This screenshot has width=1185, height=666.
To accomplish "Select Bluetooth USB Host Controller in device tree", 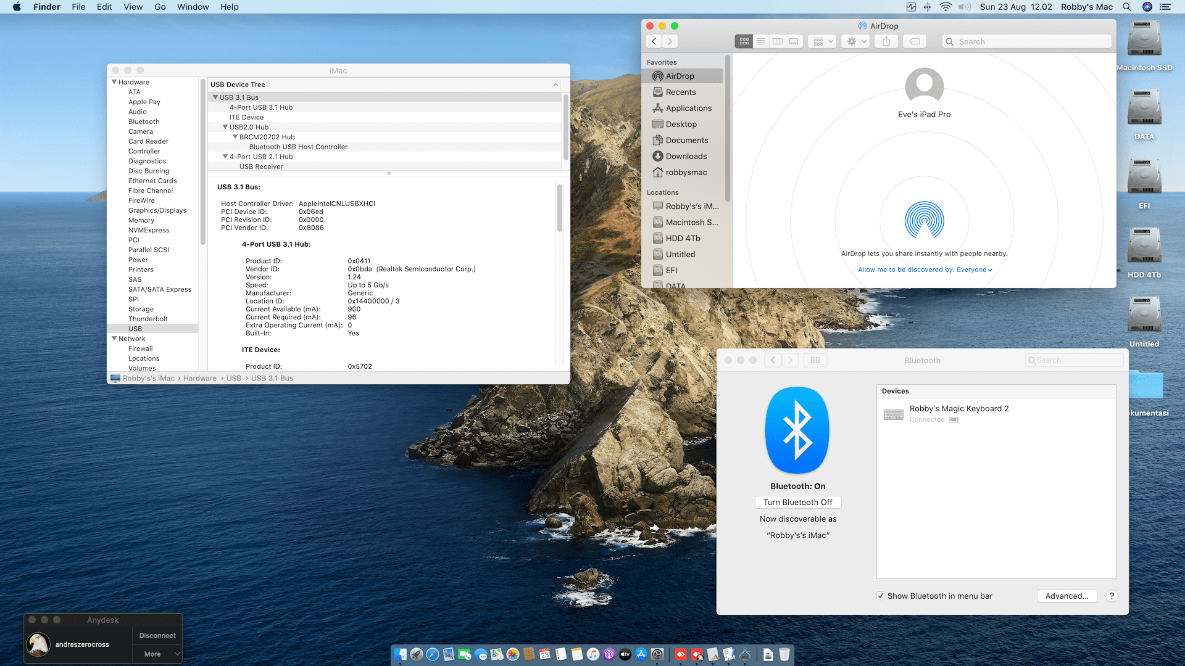I will pos(298,147).
